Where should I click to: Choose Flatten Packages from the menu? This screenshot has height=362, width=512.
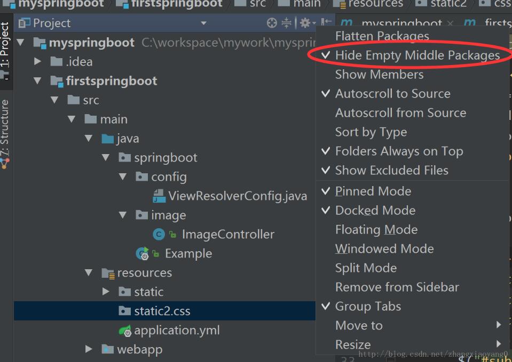point(382,36)
